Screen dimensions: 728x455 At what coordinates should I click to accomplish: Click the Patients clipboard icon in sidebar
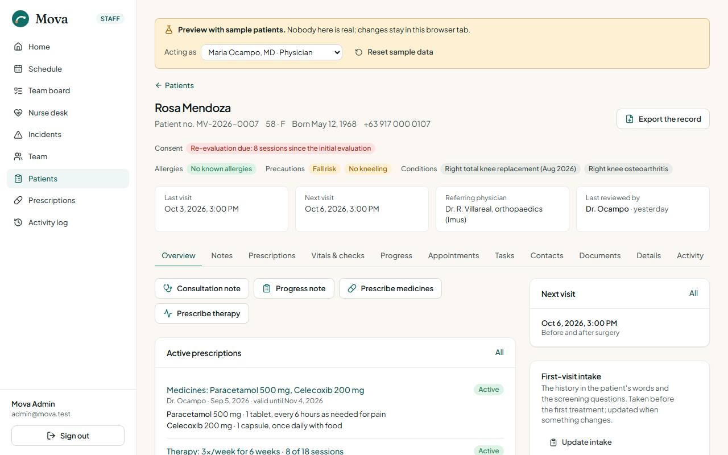18,179
